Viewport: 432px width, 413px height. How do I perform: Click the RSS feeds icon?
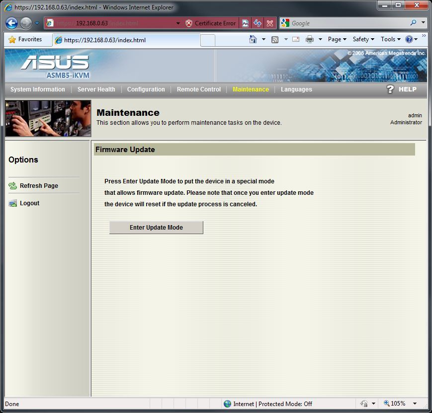click(x=274, y=39)
